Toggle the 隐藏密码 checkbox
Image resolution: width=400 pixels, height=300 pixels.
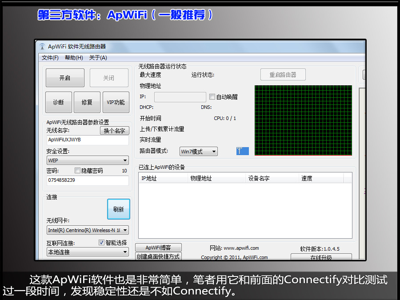pos(78,171)
